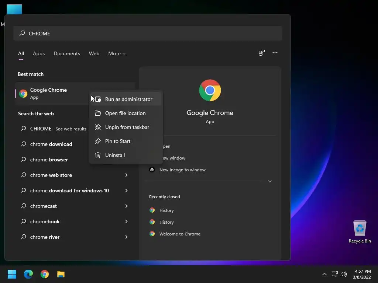Show hidden icons tray chevron
This screenshot has height=283, width=378.
pyautogui.click(x=324, y=274)
